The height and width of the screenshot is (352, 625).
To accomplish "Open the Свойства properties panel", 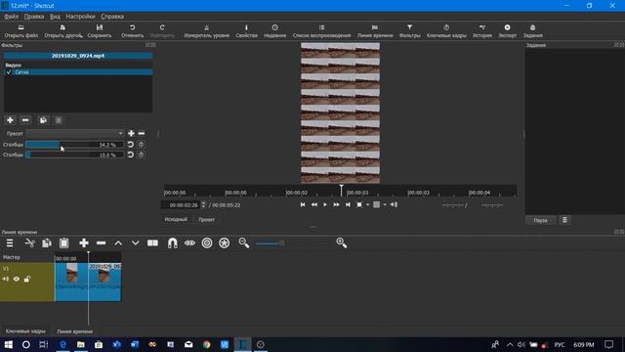I will tap(246, 31).
